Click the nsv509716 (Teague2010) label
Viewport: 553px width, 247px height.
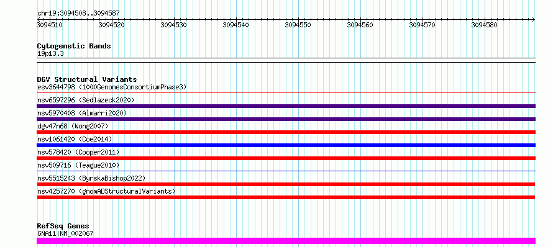point(78,165)
